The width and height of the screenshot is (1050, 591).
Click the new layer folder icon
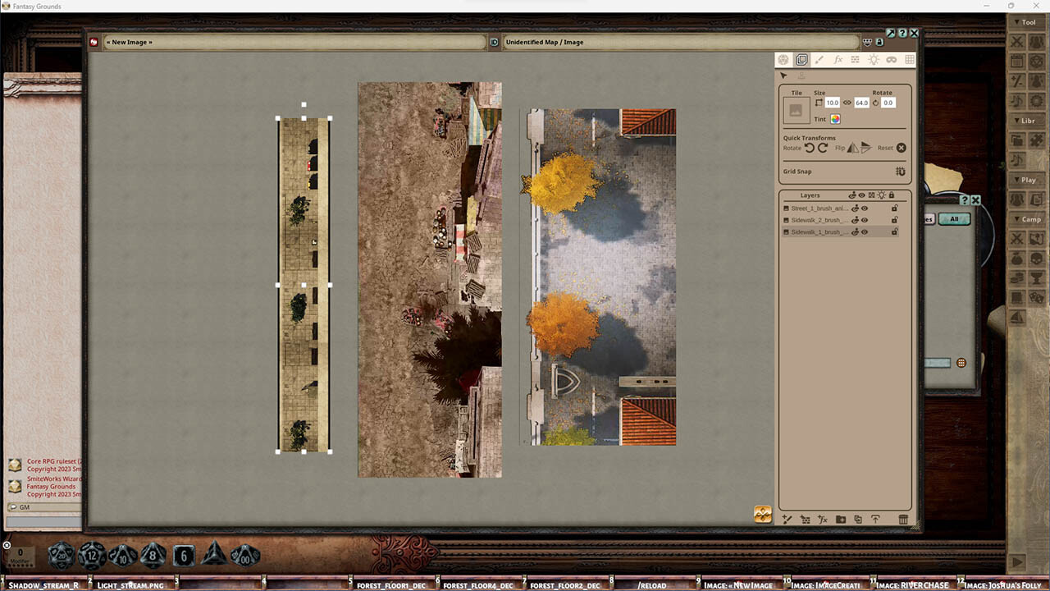point(841,520)
